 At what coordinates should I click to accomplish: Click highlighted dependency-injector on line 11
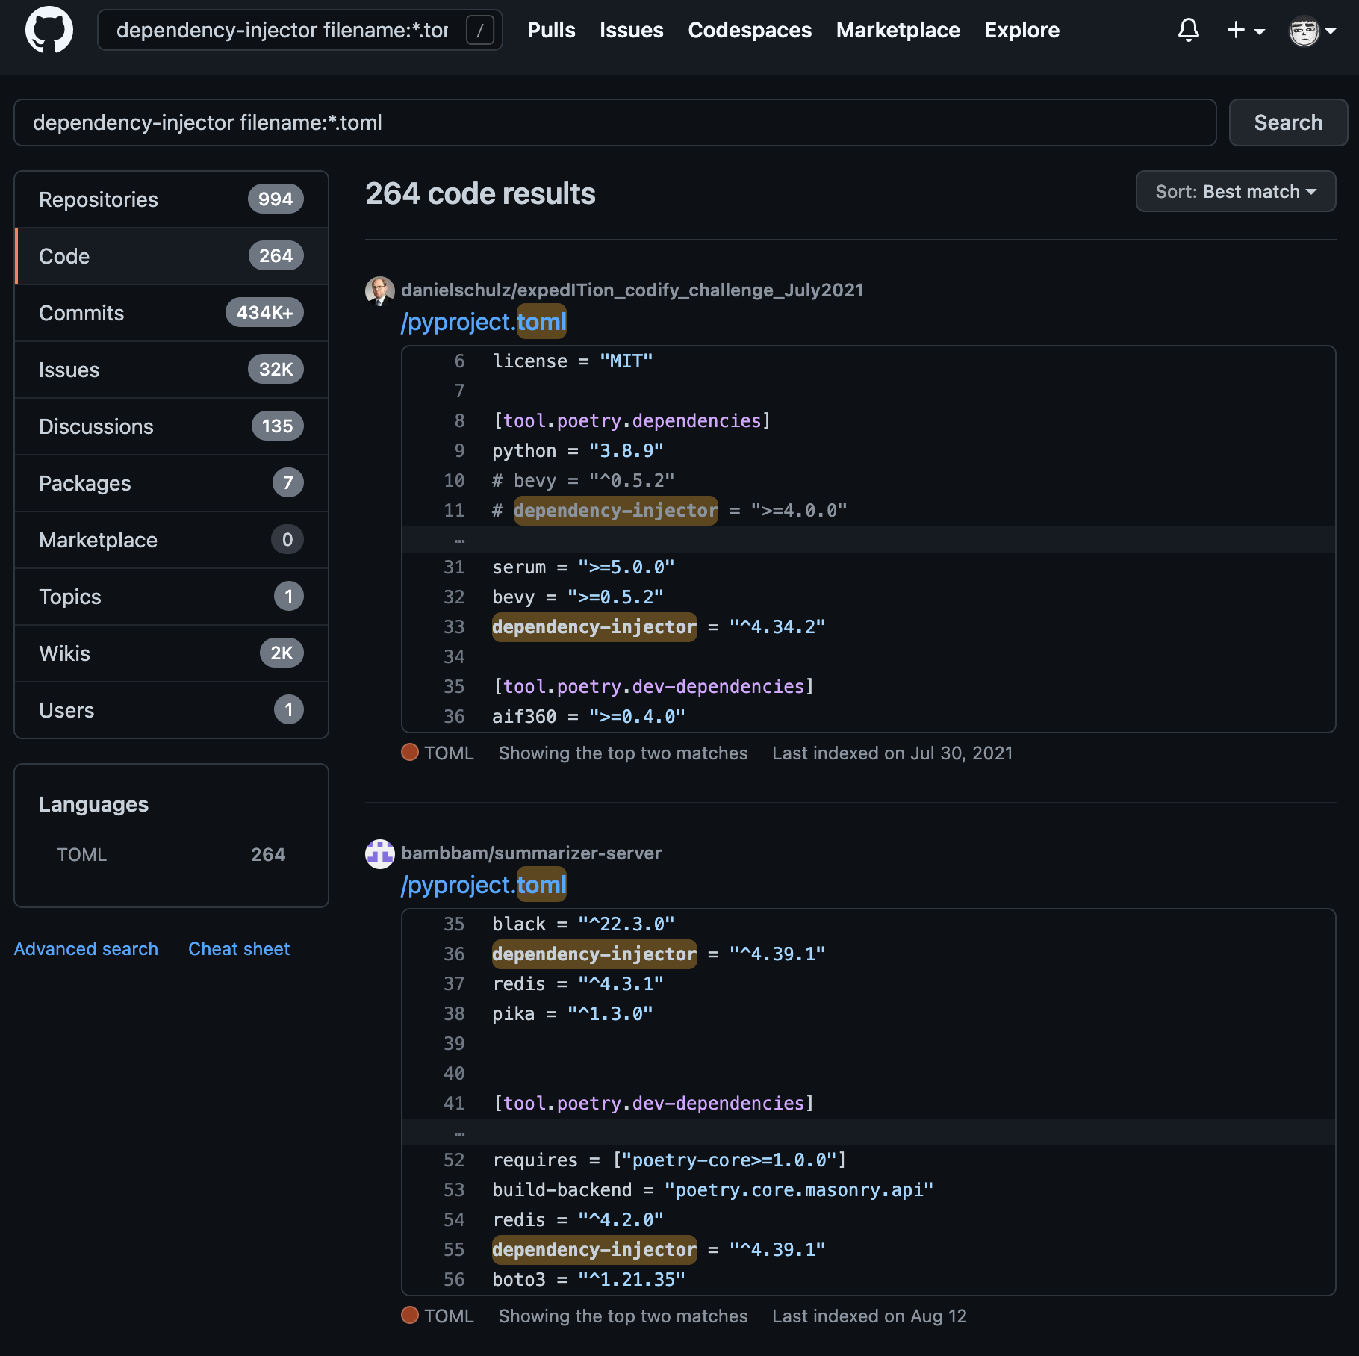click(x=615, y=511)
